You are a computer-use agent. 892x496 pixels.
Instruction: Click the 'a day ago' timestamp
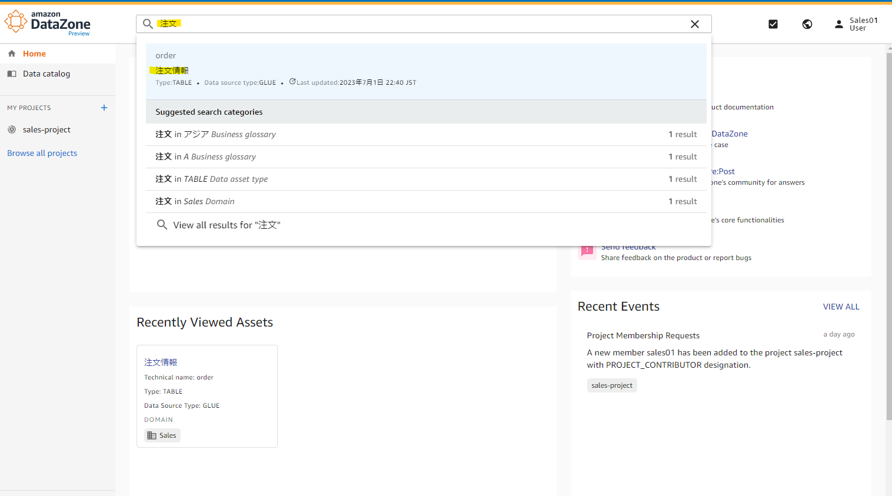[839, 334]
